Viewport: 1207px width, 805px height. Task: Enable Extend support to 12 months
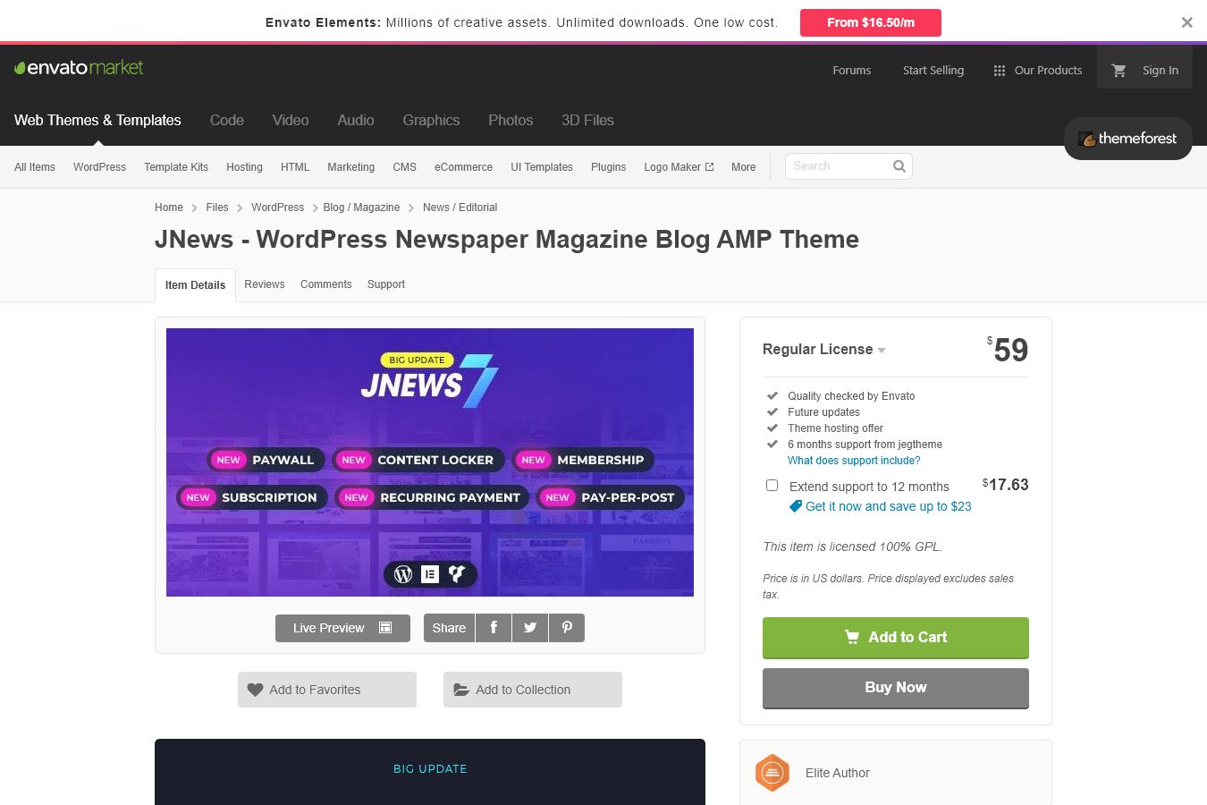772,486
